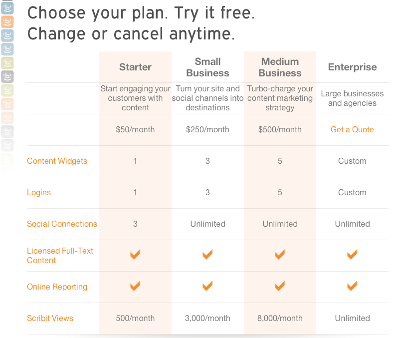The height and width of the screenshot is (338, 395).
Task: Select the Small Business plan header
Action: coord(207,67)
